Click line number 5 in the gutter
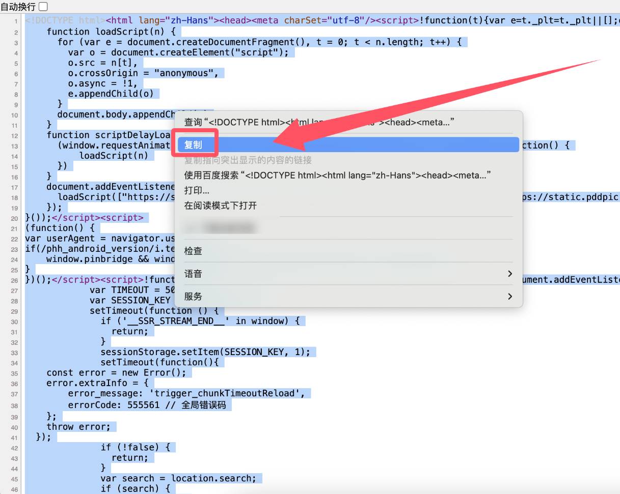The image size is (620, 494). (x=17, y=63)
